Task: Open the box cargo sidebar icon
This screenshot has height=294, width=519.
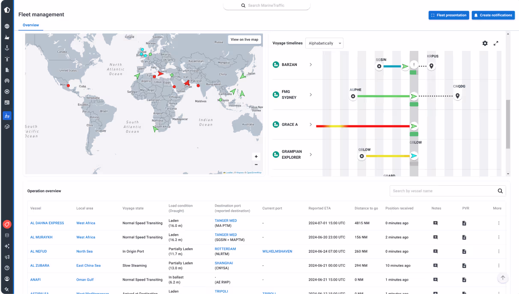Action: tap(7, 127)
